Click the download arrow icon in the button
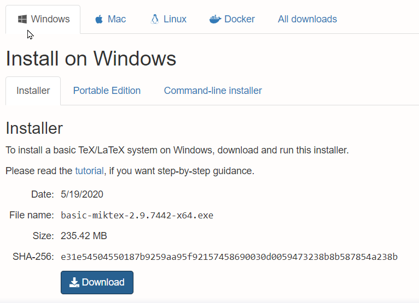This screenshot has height=303, width=419. click(74, 282)
